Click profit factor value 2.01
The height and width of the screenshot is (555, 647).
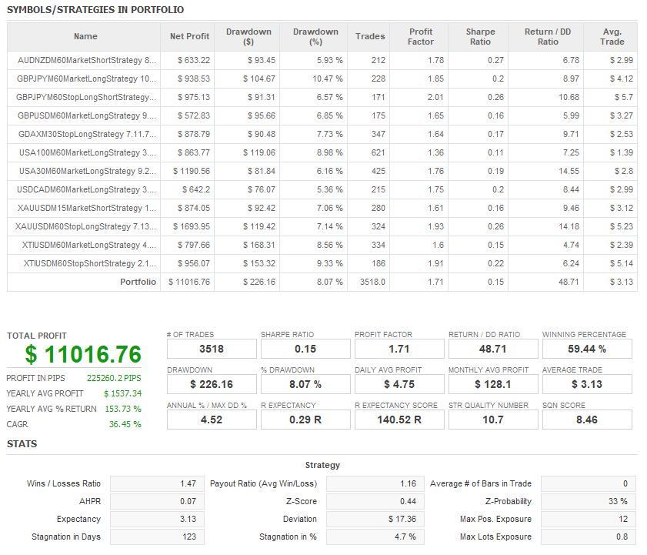coord(435,98)
